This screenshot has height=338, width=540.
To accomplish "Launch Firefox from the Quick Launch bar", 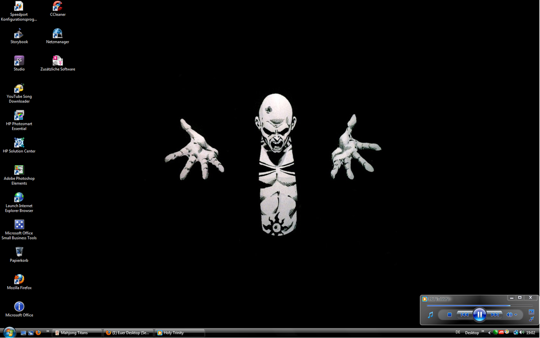I will pos(38,333).
